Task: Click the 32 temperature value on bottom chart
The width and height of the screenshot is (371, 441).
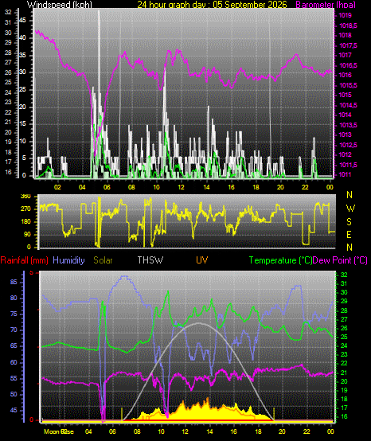Action: click(x=344, y=275)
